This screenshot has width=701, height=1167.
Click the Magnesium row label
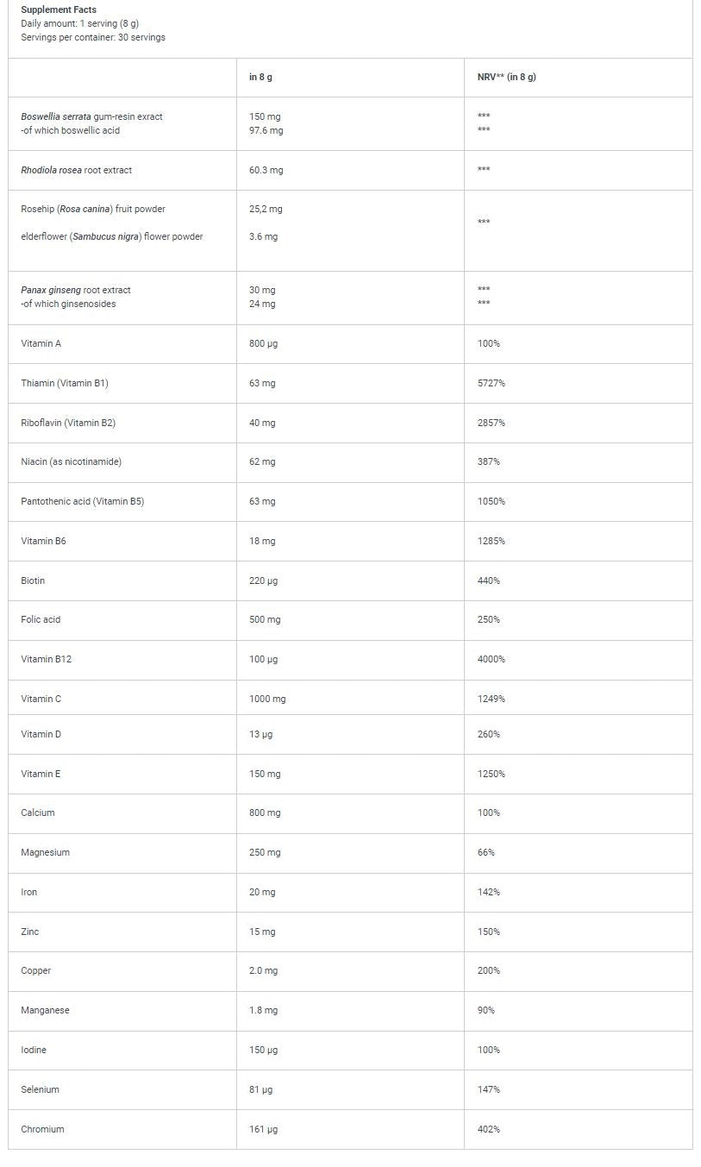coord(45,852)
